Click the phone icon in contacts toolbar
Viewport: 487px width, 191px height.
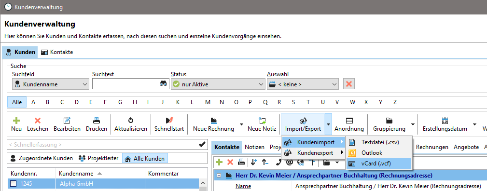pyautogui.click(x=278, y=162)
